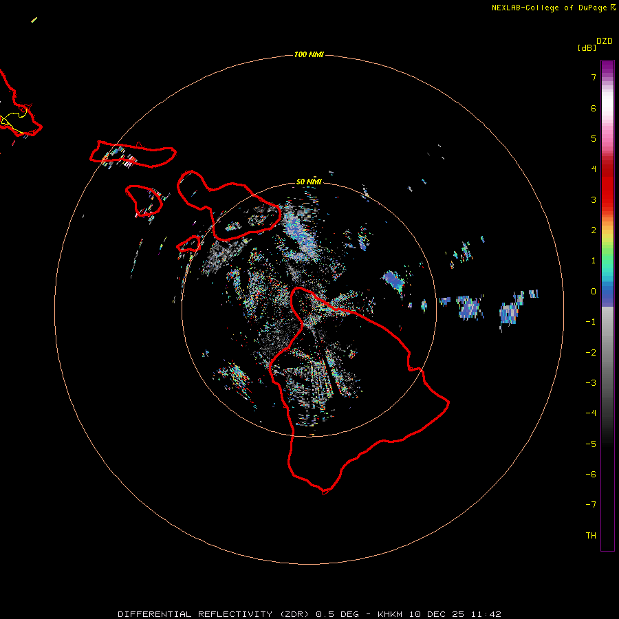Screen dimensions: 619x619
Task: Click colorbar value -7 label
Action: tap(591, 505)
